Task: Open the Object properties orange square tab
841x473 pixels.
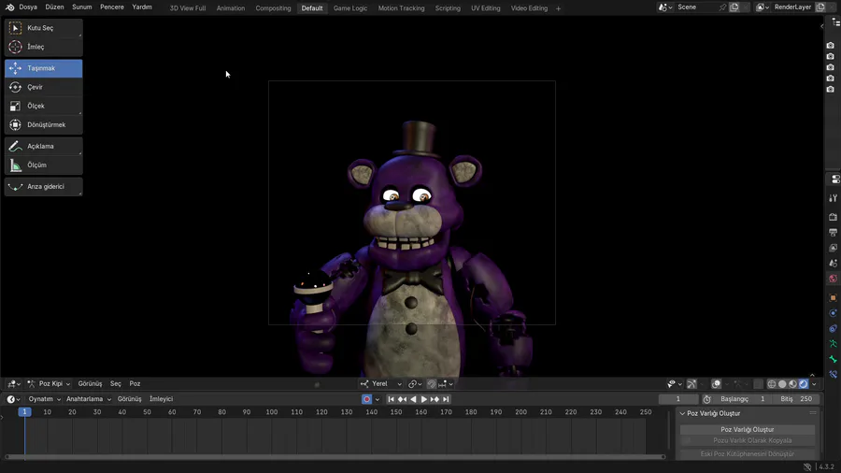Action: tap(833, 297)
